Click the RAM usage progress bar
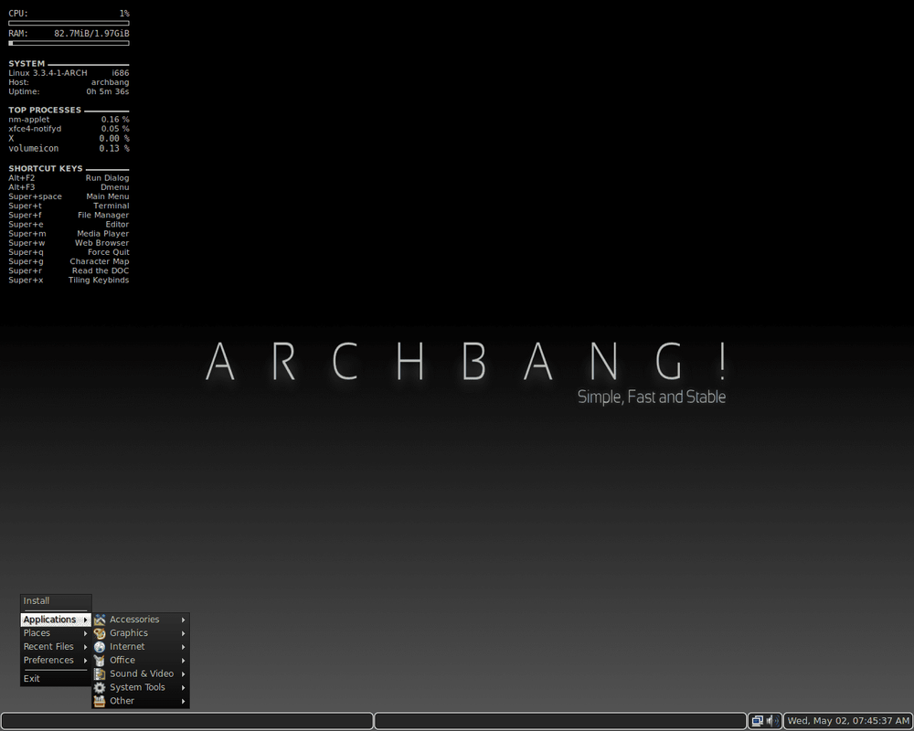Screen dimensions: 914x731 click(x=69, y=41)
